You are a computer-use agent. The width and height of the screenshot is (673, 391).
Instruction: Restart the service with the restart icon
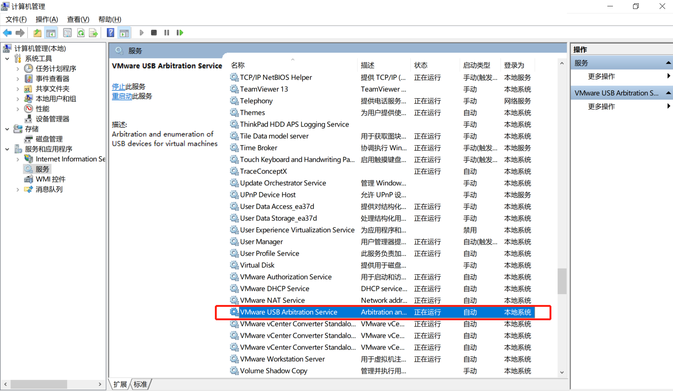coord(180,32)
